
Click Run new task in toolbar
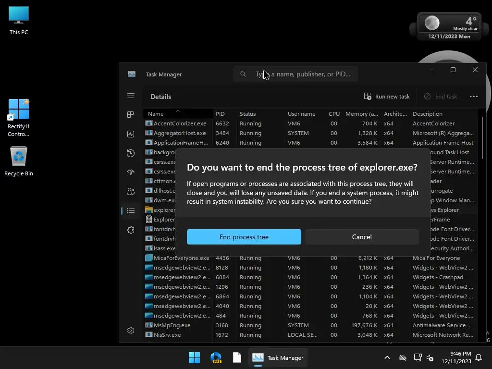tap(387, 96)
